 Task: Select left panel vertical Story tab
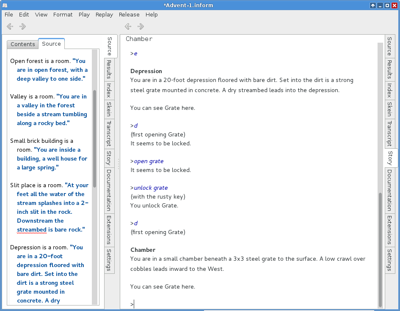pos(109,158)
